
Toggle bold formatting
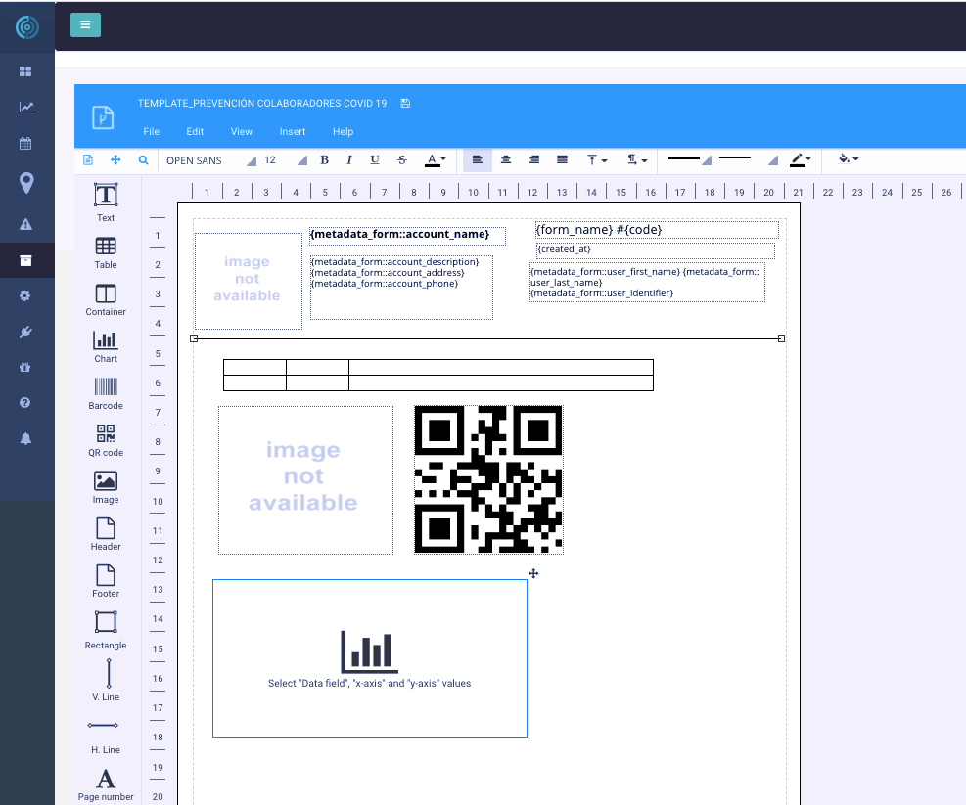click(x=325, y=160)
